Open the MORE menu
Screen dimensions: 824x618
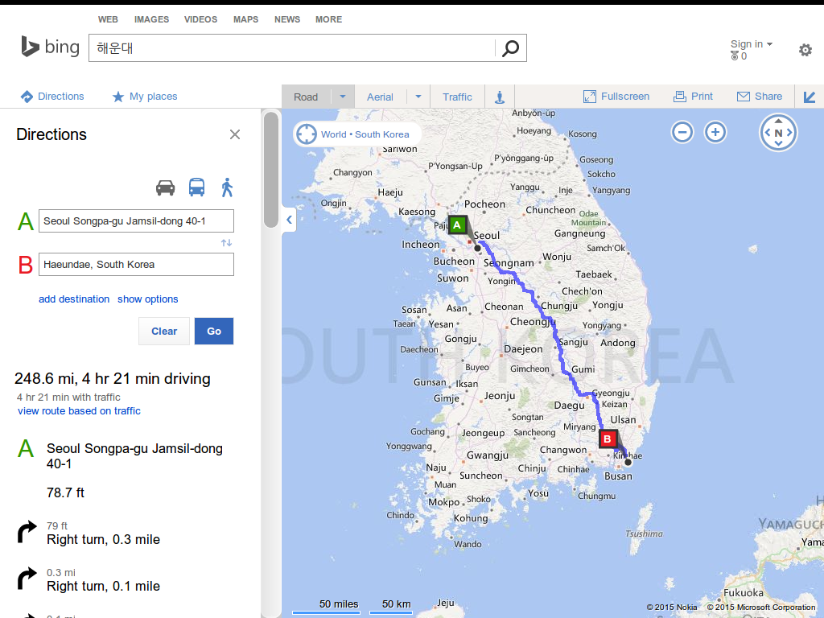pos(328,19)
